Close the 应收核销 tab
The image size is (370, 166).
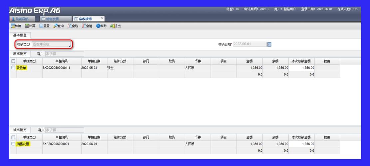102,18
